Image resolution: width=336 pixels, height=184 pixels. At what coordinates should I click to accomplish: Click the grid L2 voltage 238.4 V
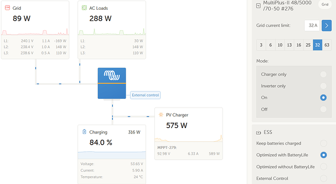[x=27, y=47]
